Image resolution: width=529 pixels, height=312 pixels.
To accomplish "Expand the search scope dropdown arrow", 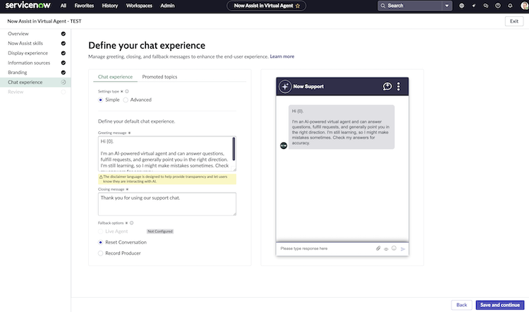I will (447, 6).
